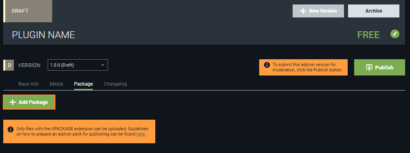Click the upload icon on Publish button
This screenshot has height=153, width=410.
tap(369, 67)
